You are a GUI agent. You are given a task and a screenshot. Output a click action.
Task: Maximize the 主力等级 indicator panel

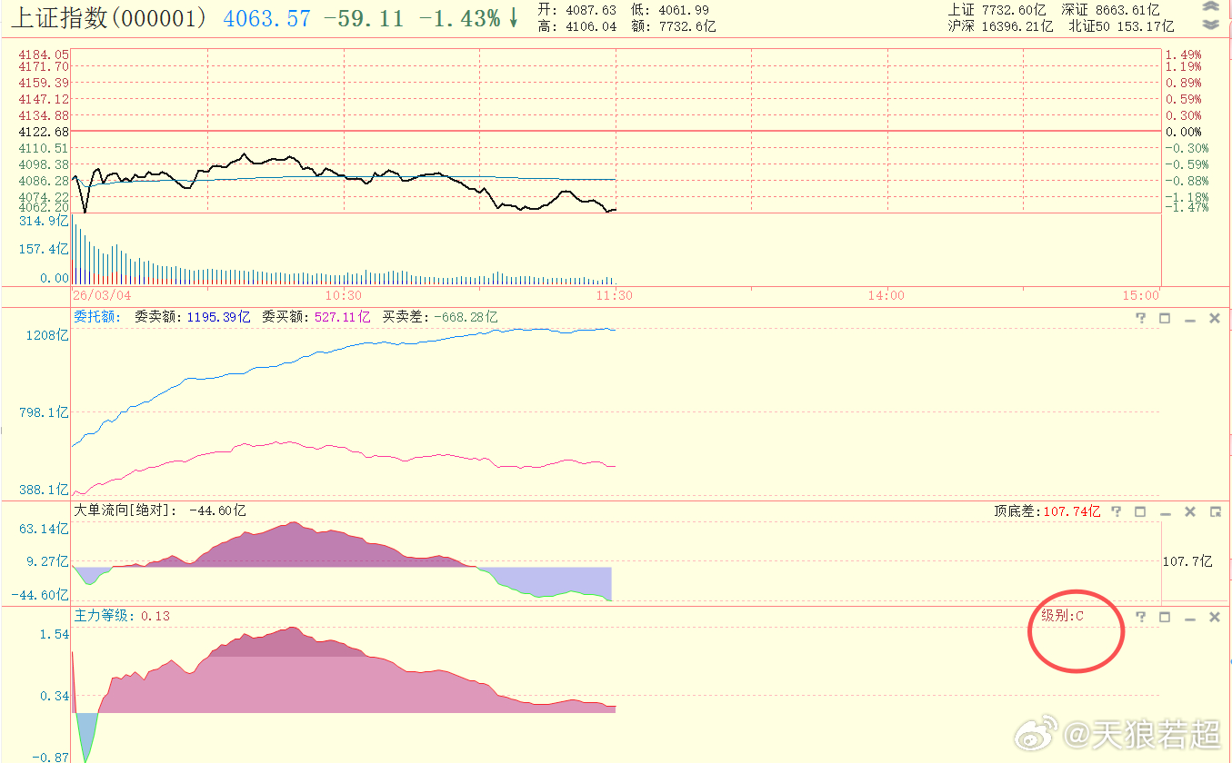[x=1165, y=617]
